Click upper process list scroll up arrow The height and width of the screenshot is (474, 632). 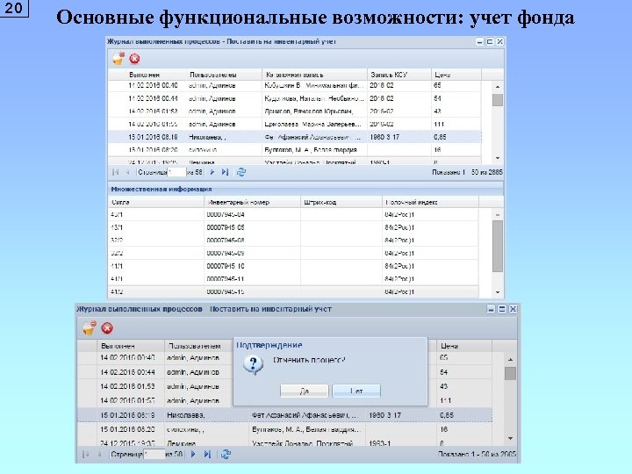[x=498, y=86]
